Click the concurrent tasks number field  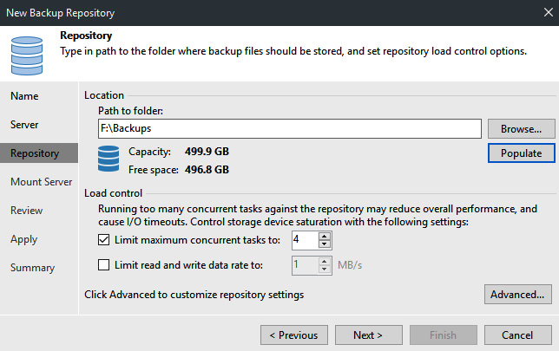click(306, 240)
